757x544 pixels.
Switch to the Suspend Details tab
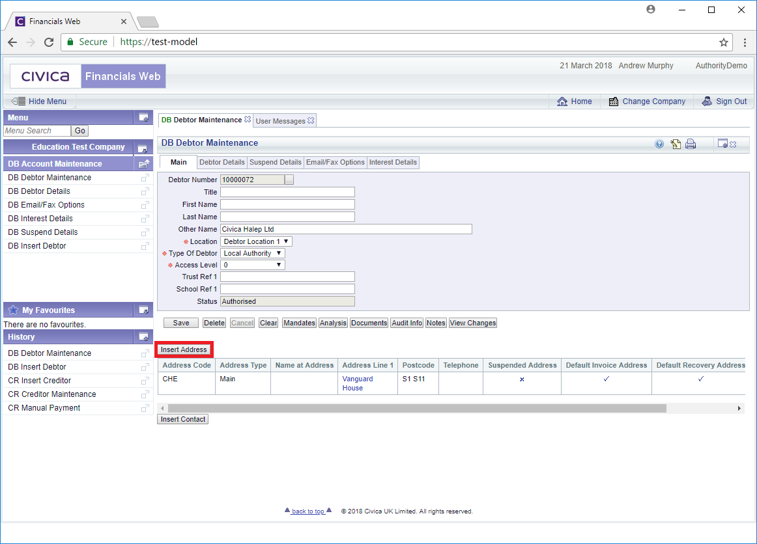[275, 162]
